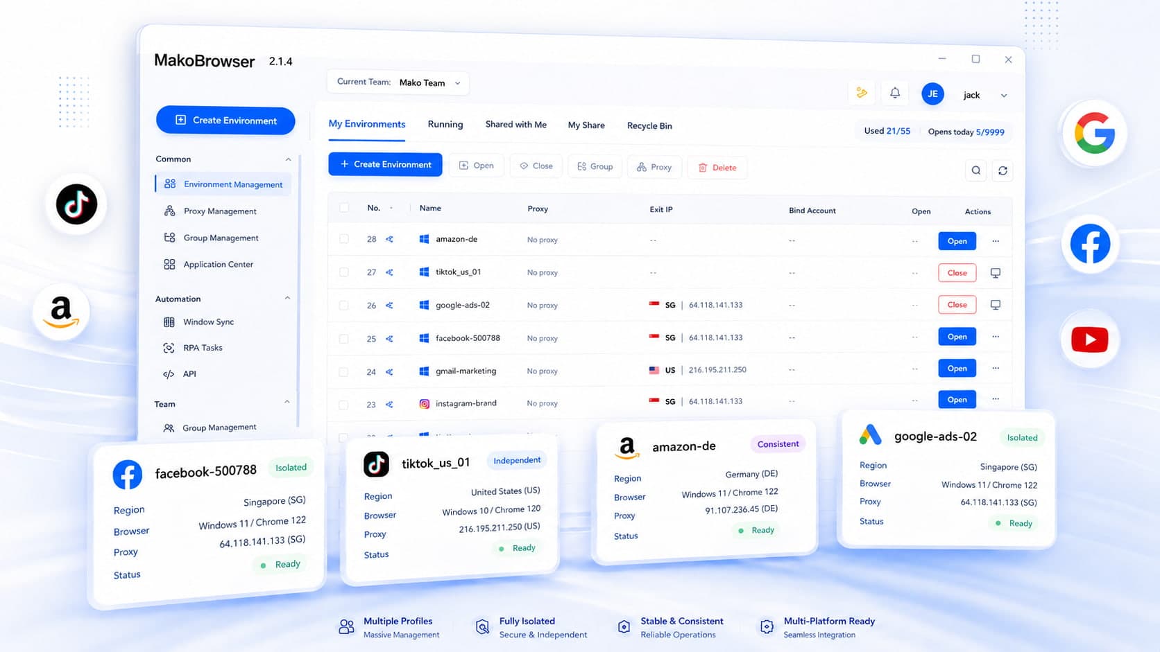Click the share icon in row 23
The height and width of the screenshot is (652, 1160).
390,405
